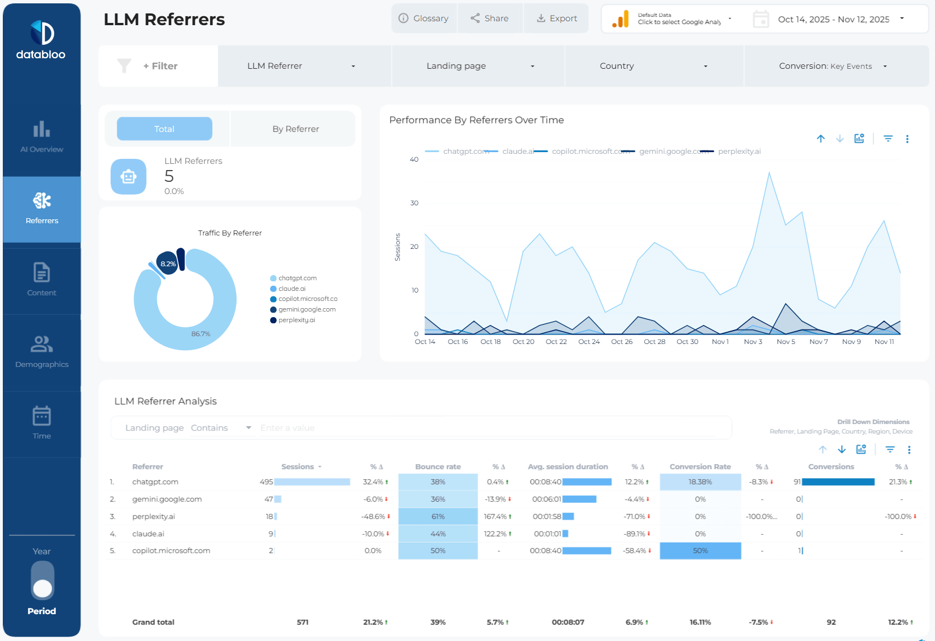Click drill down arrow above the analysis table

tap(842, 450)
